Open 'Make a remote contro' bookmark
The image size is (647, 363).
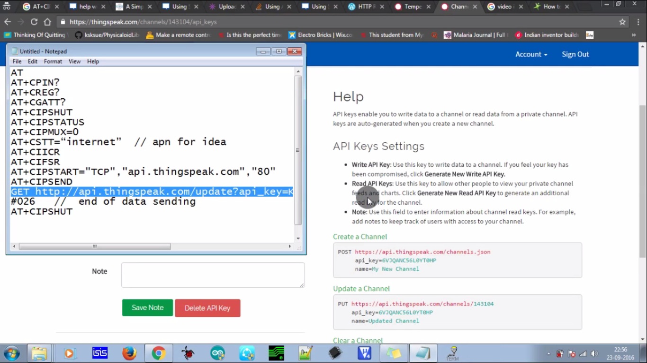click(179, 35)
